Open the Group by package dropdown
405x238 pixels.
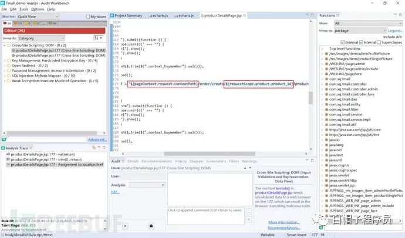click(x=360, y=30)
